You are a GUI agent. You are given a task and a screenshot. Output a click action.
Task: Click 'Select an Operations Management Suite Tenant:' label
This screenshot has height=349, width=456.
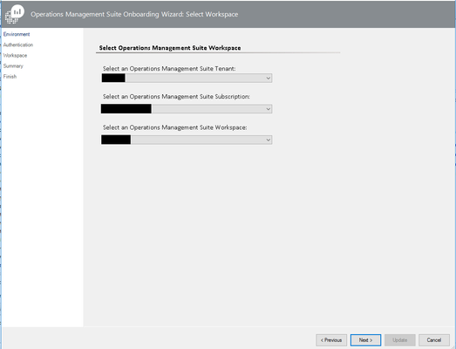pyautogui.click(x=169, y=69)
